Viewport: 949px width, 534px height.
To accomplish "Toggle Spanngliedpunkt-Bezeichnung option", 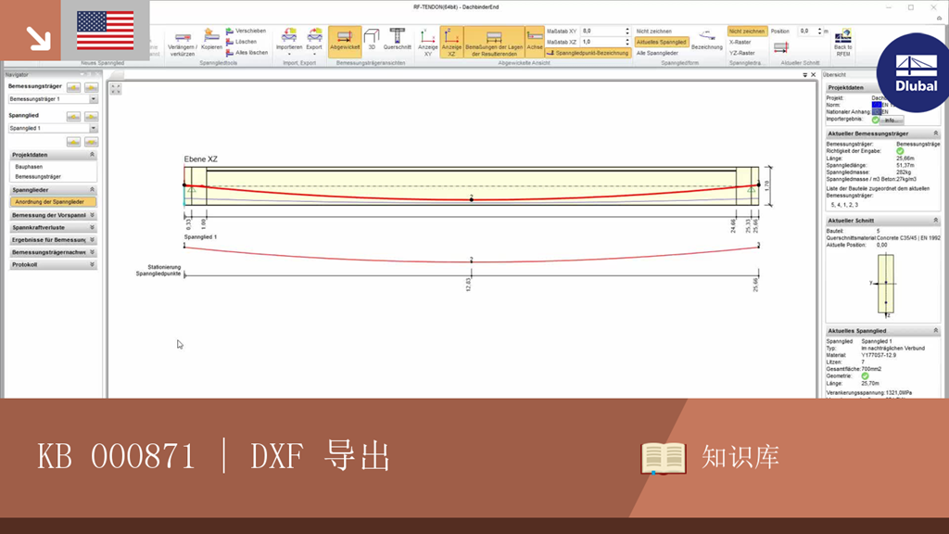I will [x=588, y=53].
